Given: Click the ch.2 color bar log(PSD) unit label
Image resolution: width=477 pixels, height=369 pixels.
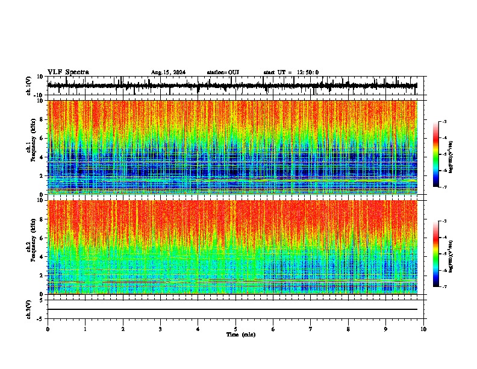Looking at the screenshot, I should 451,256.
